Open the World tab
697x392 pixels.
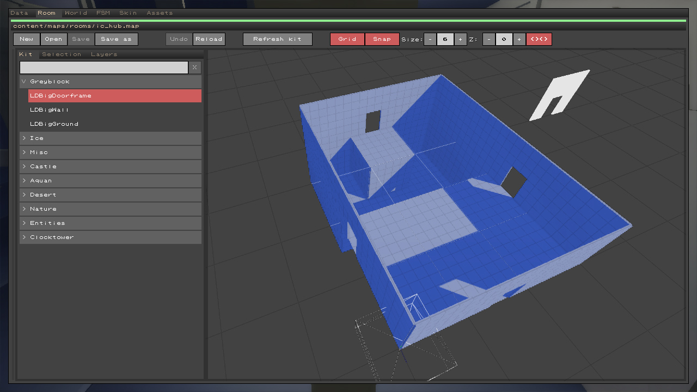click(x=76, y=13)
